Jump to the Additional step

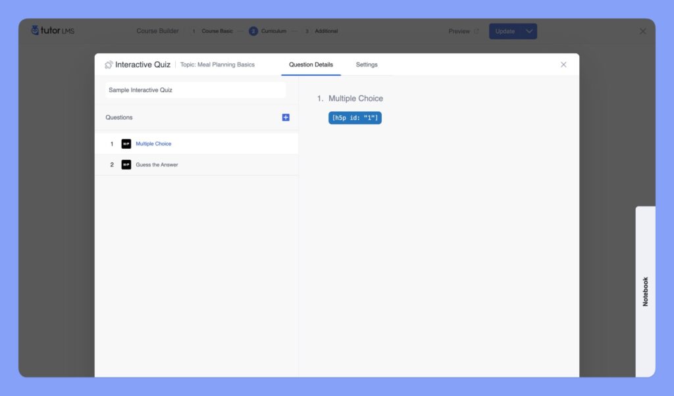[325, 31]
